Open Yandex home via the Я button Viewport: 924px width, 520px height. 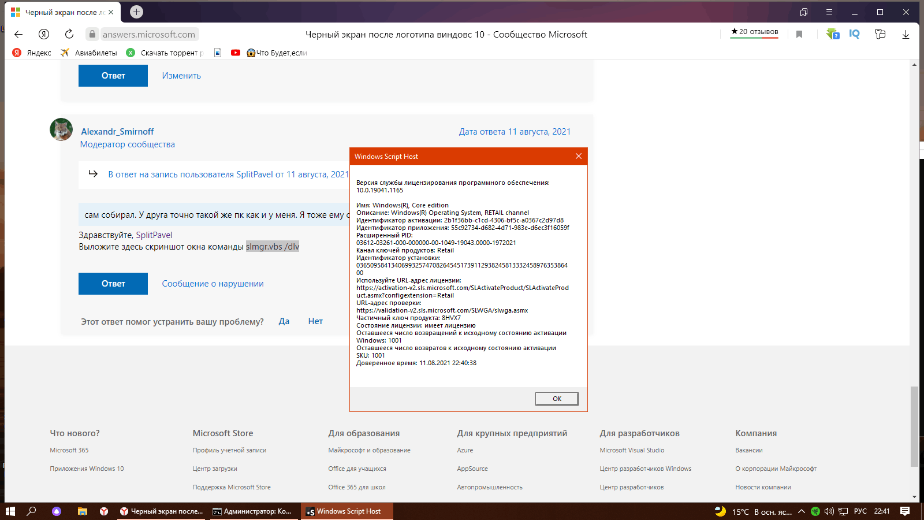(44, 34)
